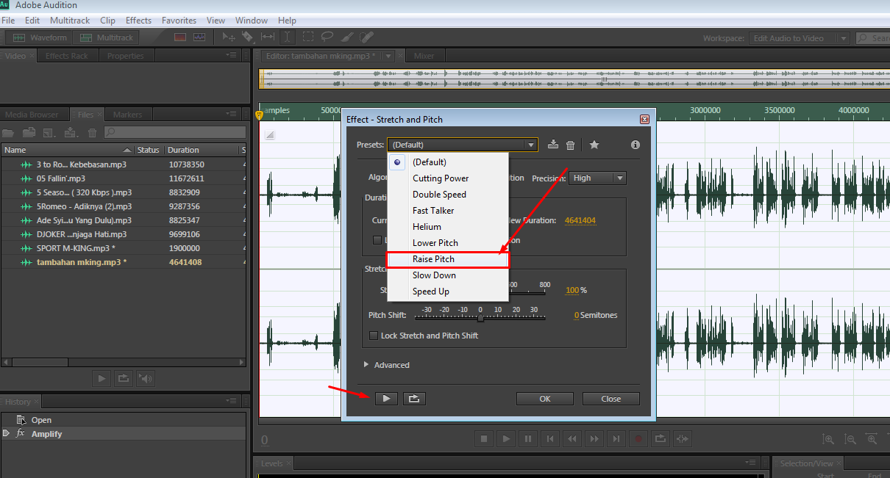Toggle skip selection transport button
Screen dimensions: 890x478
click(x=683, y=439)
